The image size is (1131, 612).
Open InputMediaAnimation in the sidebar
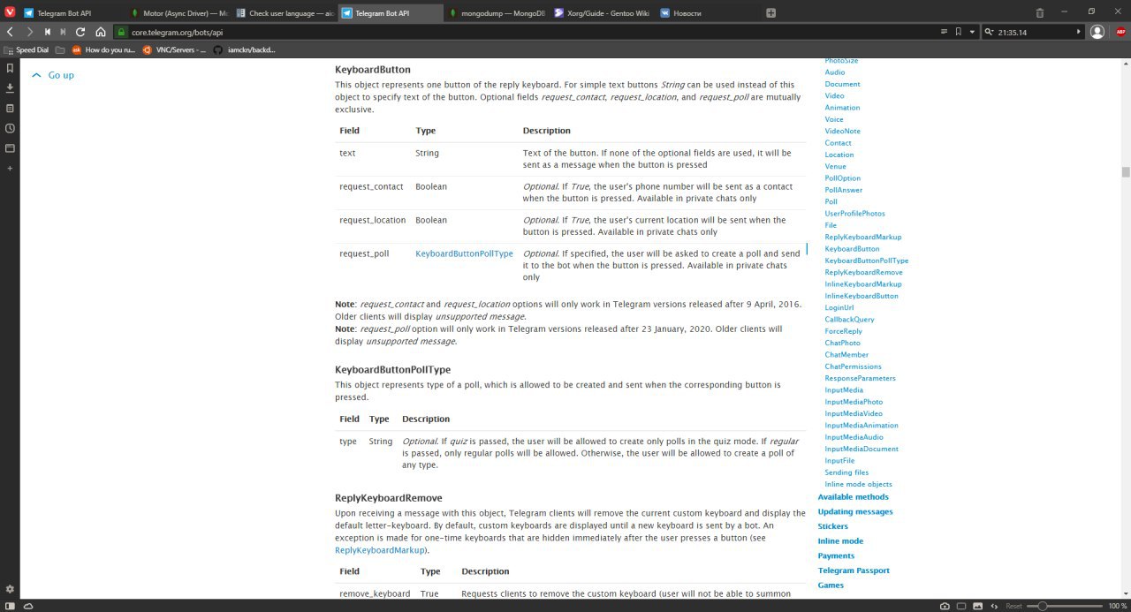click(x=862, y=426)
